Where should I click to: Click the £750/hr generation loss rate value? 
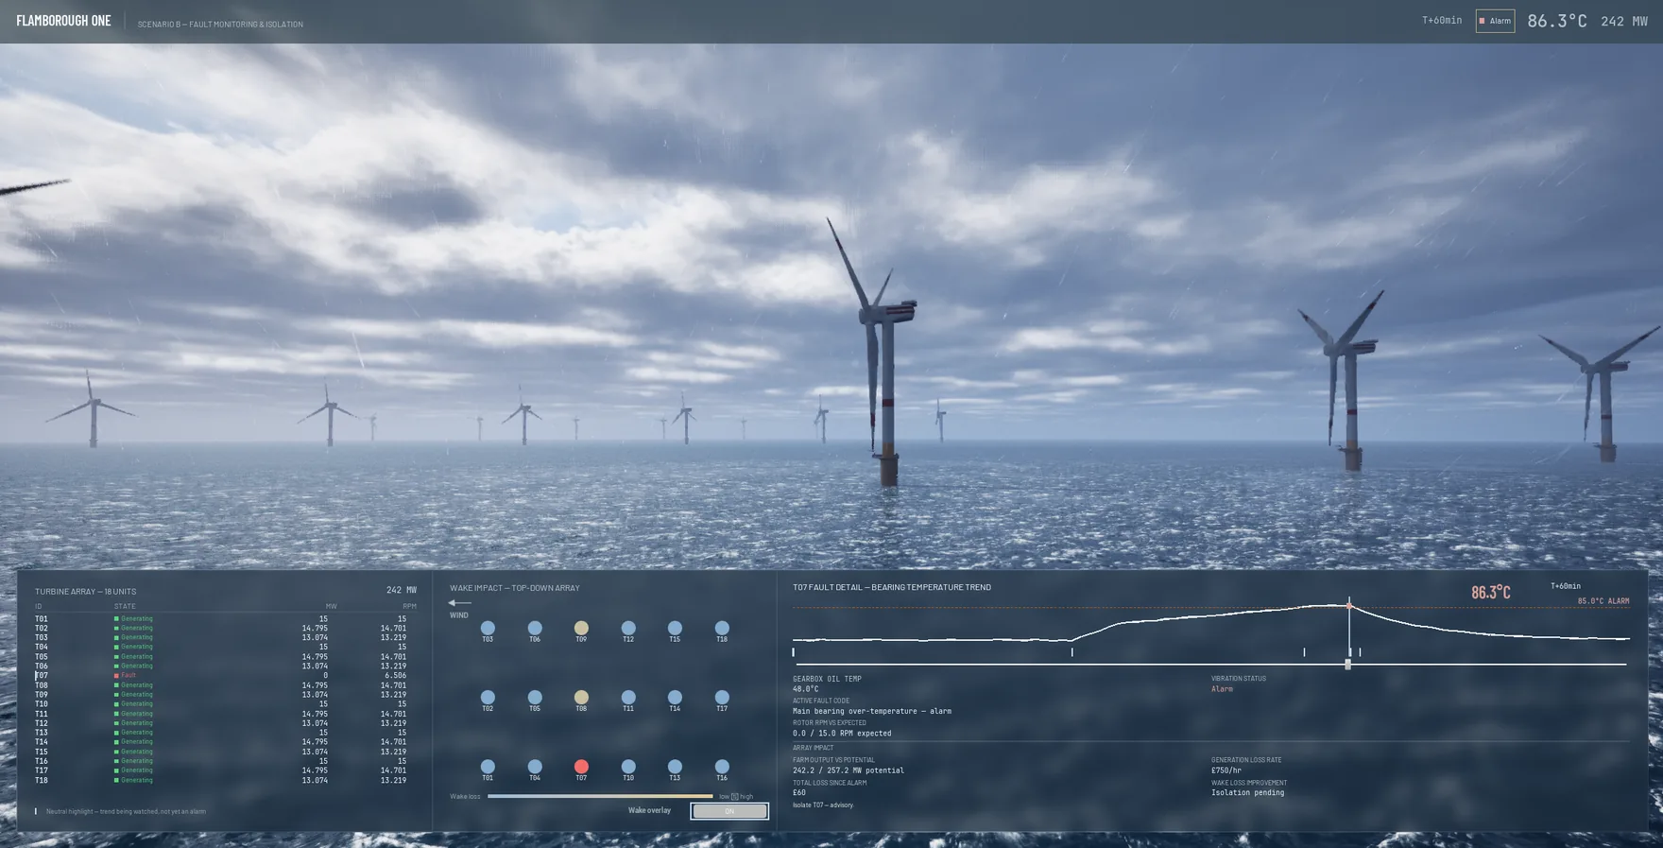click(1226, 770)
